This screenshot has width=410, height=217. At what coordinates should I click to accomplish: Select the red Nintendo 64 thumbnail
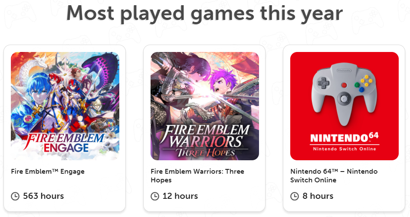(344, 106)
